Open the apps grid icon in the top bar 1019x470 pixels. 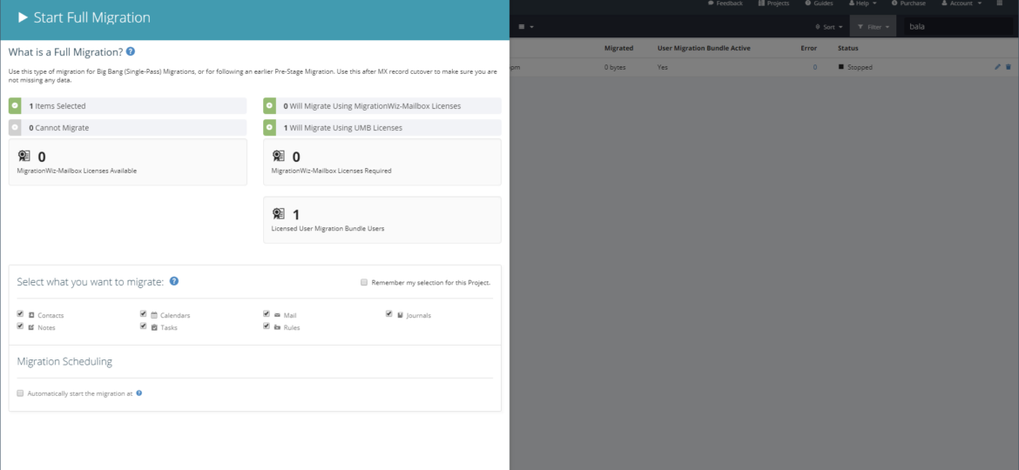point(1000,3)
